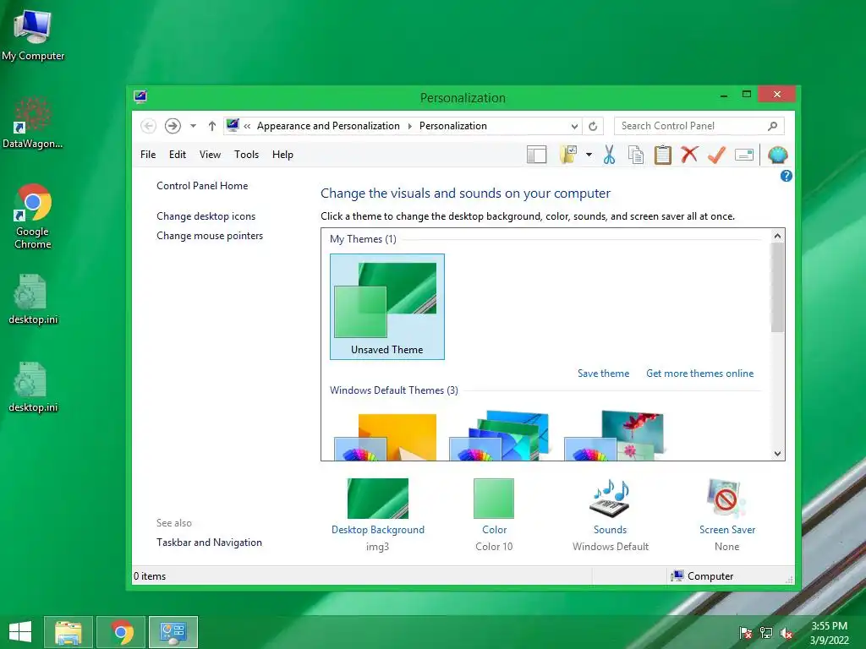
Task: Open dropdown arrow next to folder options icon
Action: 589,155
